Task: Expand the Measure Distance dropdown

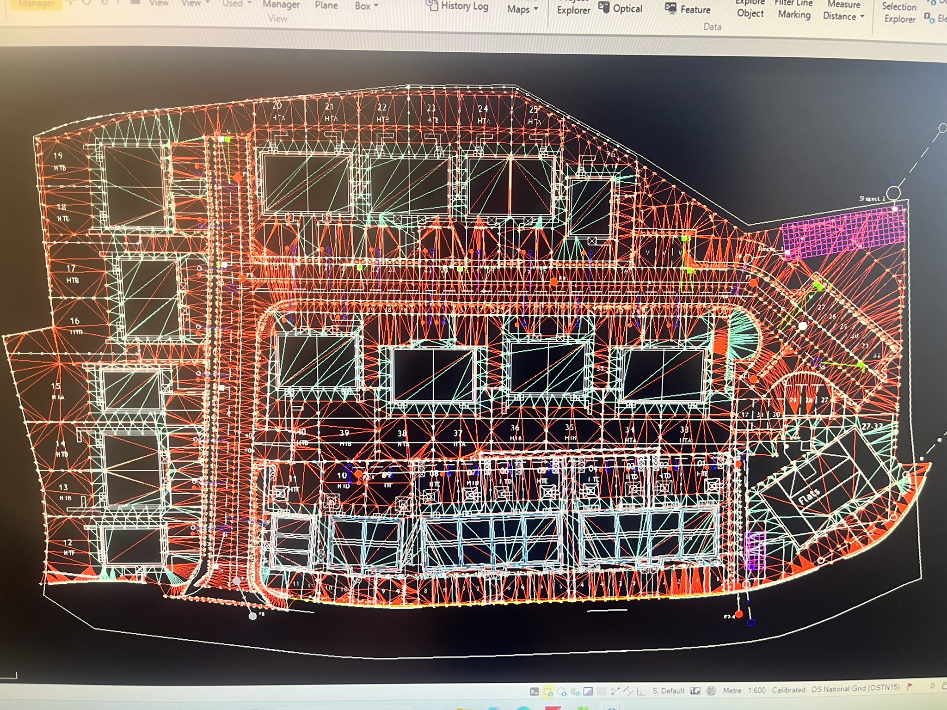Action: point(843,12)
